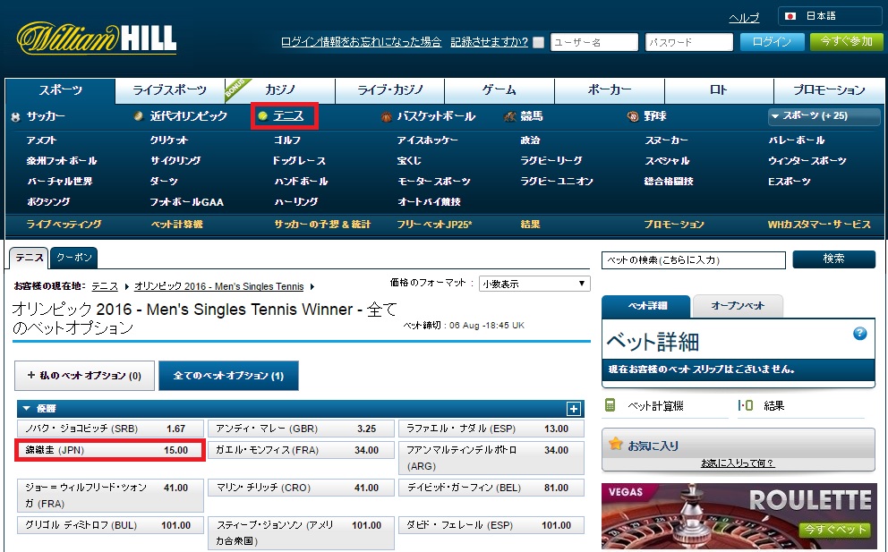Click the William Hill logo
The height and width of the screenshot is (552, 888).
click(x=97, y=39)
